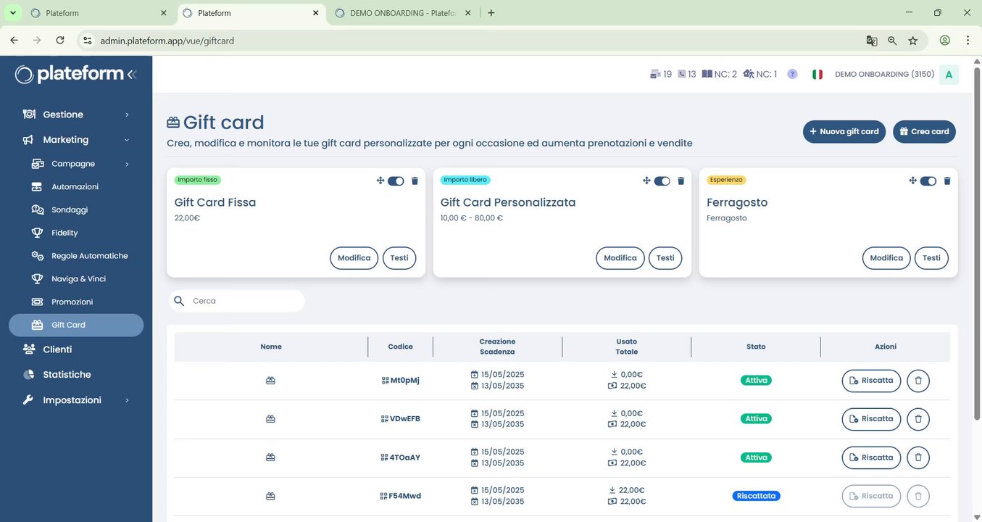Viewport: 982px width, 522px height.
Task: Open a new browser tab
Action: point(491,13)
